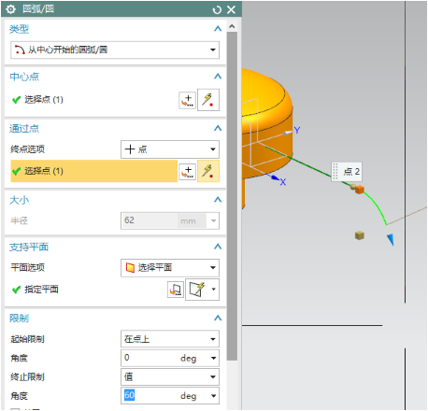Open point dialog for 通过点 selection
The image size is (428, 411).
coord(187,172)
